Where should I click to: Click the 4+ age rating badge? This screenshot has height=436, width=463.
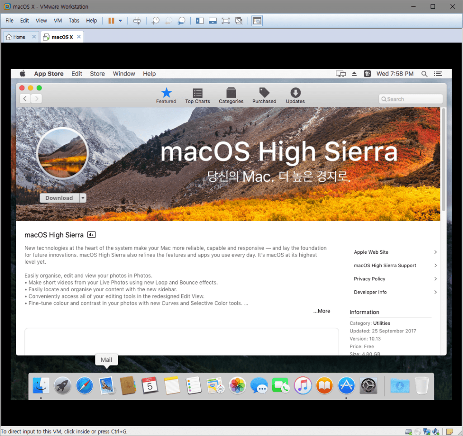[91, 235]
